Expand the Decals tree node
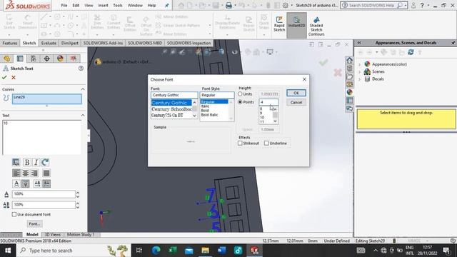This screenshot has height=257, width=457. point(359,79)
